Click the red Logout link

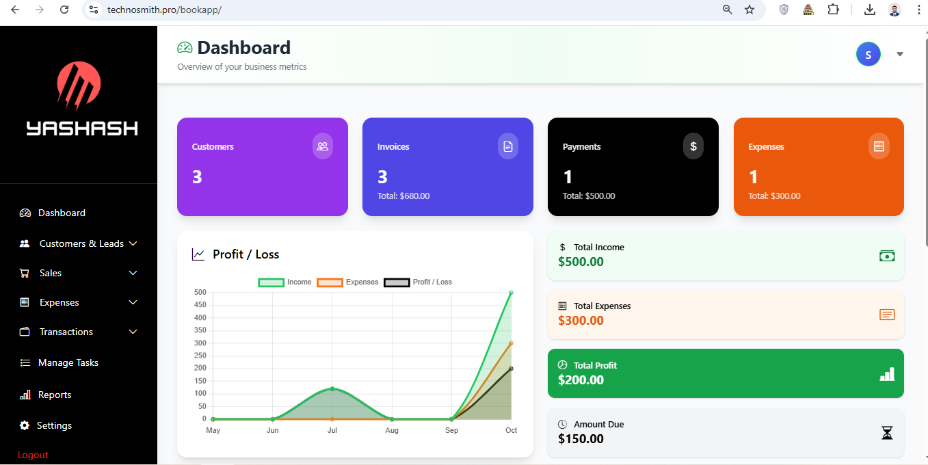pyautogui.click(x=33, y=455)
